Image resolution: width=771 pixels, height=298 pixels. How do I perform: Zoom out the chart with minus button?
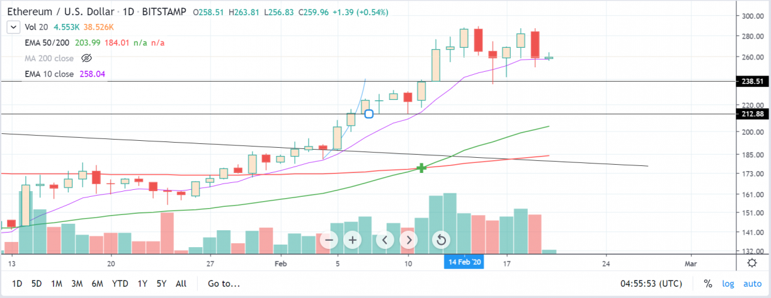tap(329, 240)
